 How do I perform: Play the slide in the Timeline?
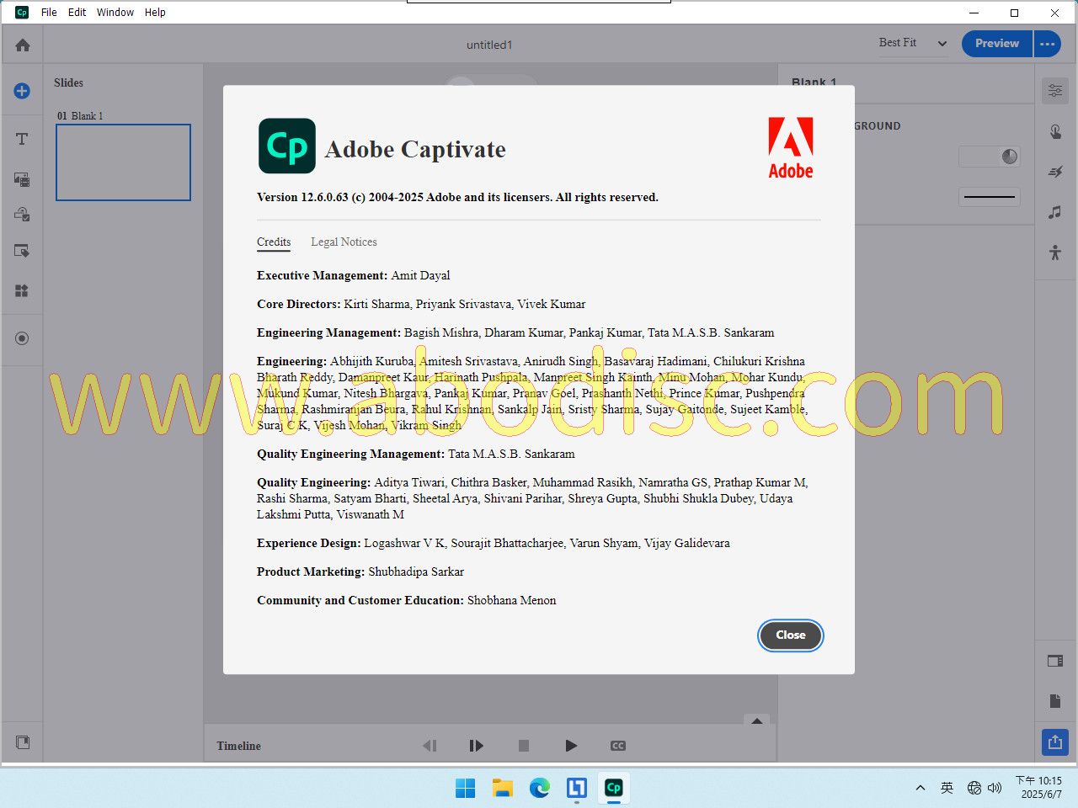point(571,746)
